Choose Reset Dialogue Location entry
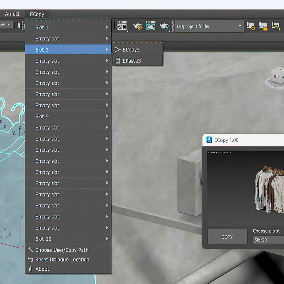Image resolution: width=284 pixels, height=284 pixels. (x=68, y=260)
